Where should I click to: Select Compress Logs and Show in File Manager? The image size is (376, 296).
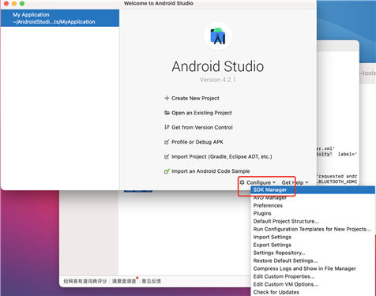click(x=313, y=268)
